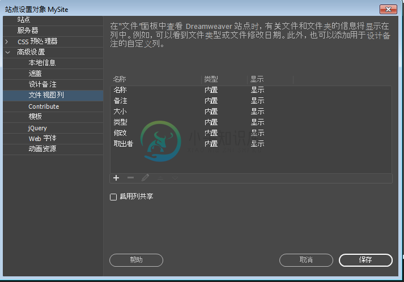Open 设计备注 settings
The image size is (404, 282).
[x=53, y=84]
